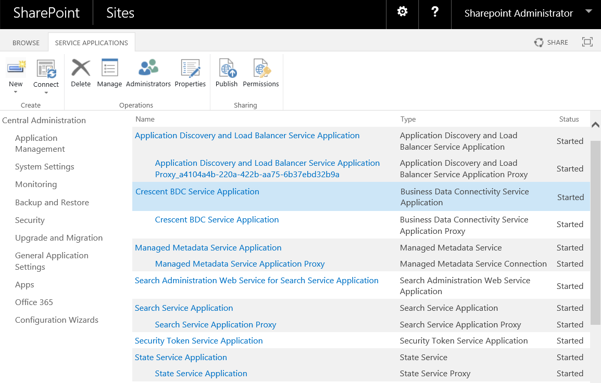Click the vertical scrollbar up arrow
The height and width of the screenshot is (383, 601).
(x=595, y=125)
